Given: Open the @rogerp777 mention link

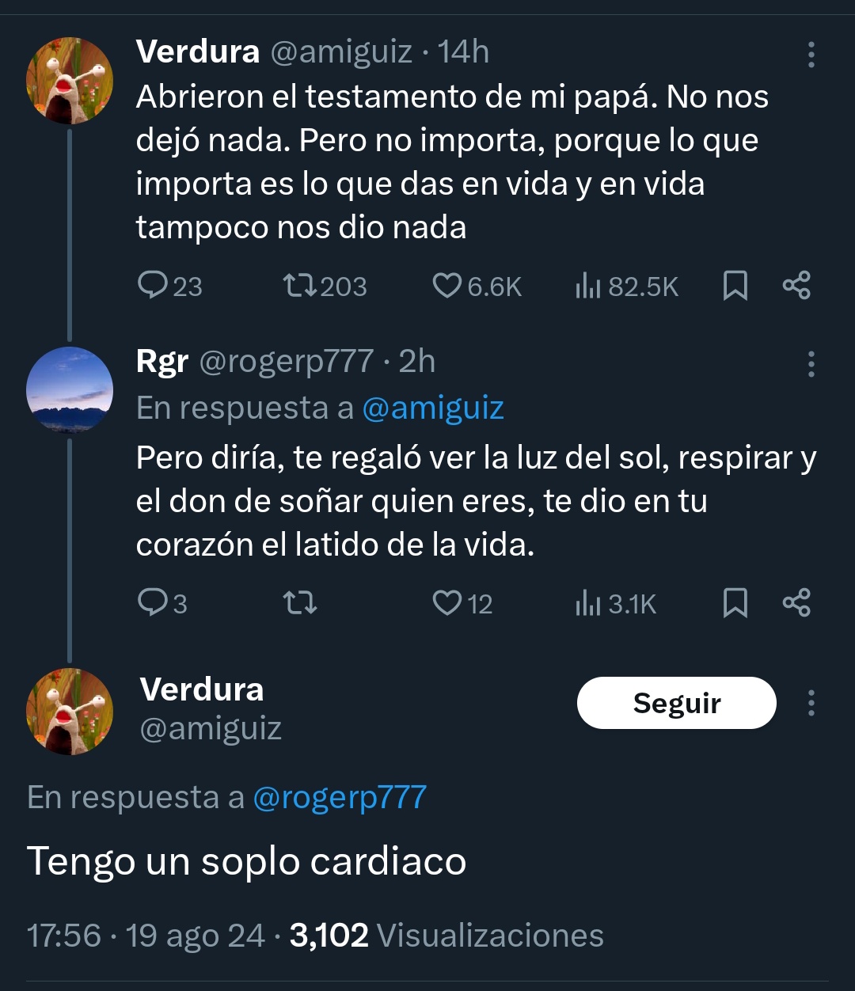Looking at the screenshot, I should click(340, 797).
